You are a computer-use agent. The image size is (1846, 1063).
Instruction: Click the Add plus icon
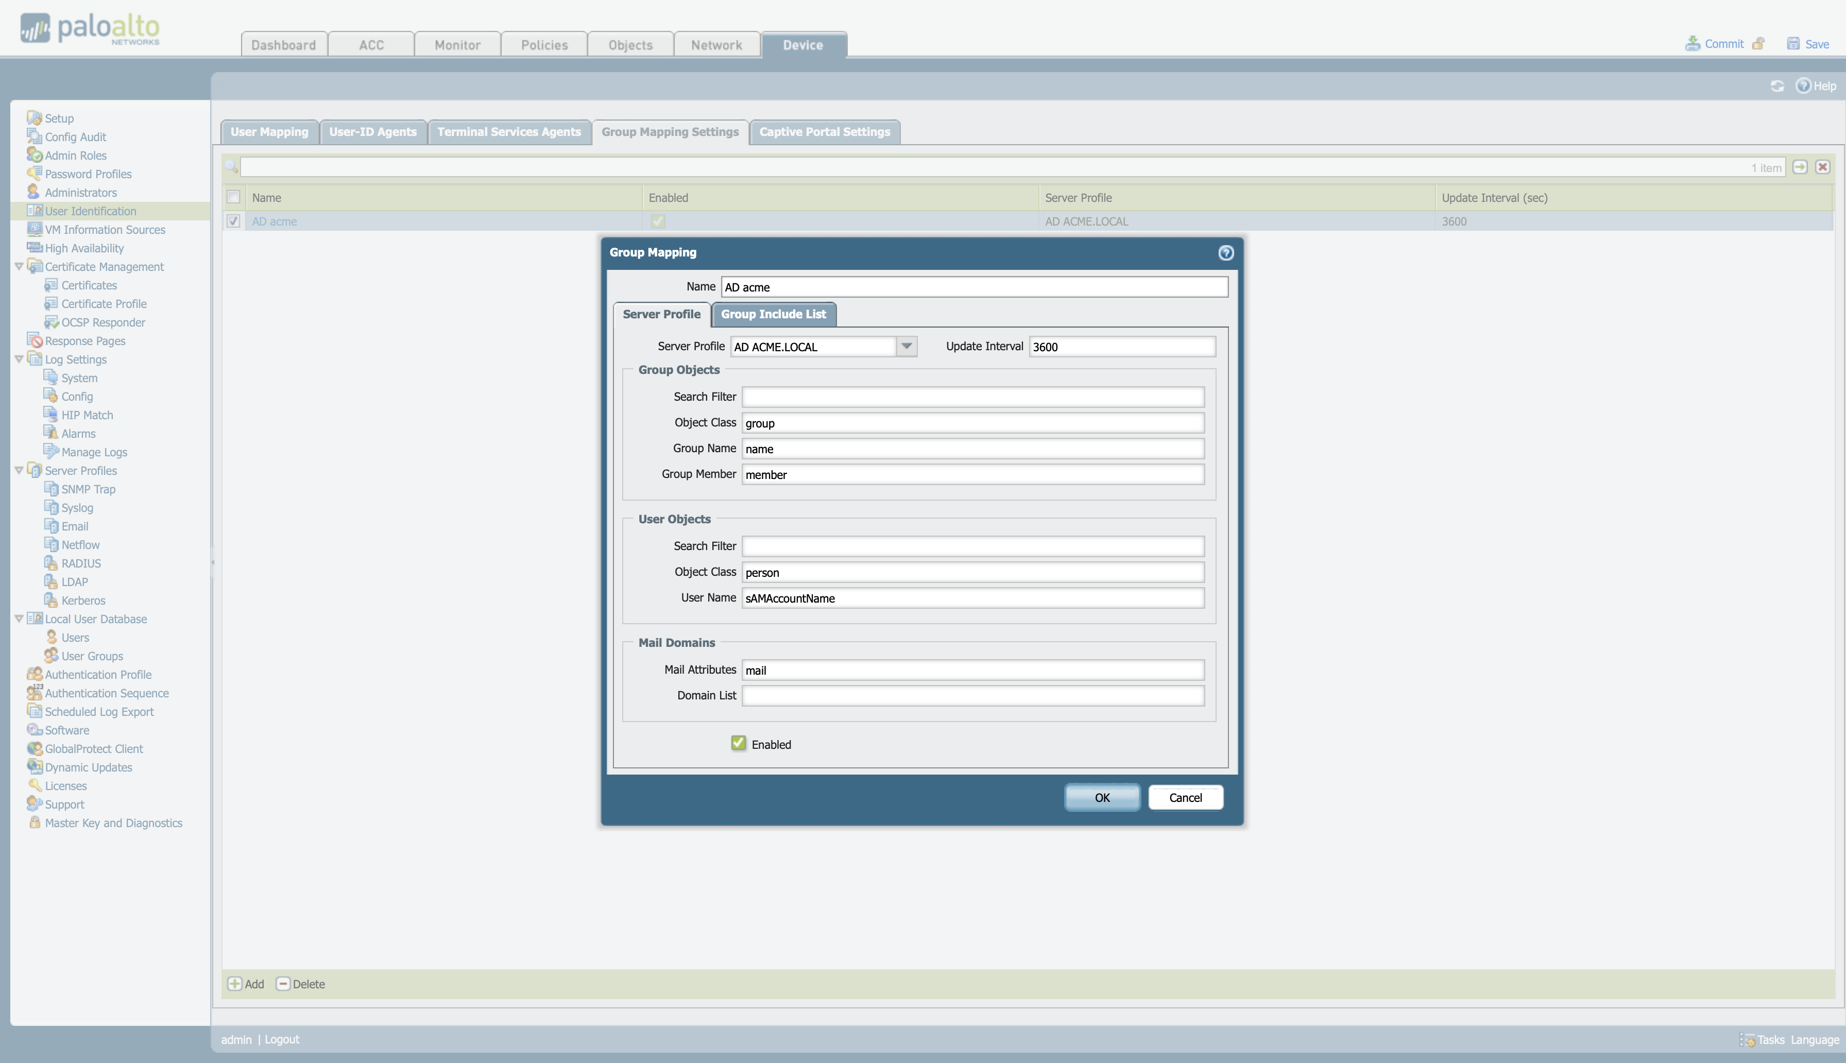coord(234,983)
